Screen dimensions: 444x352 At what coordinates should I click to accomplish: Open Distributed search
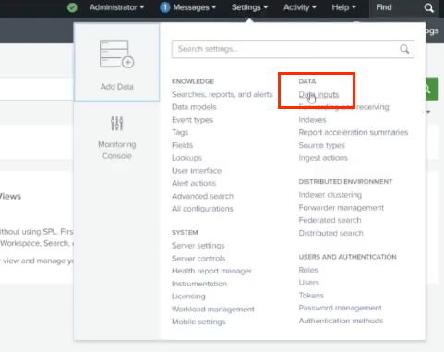330,233
